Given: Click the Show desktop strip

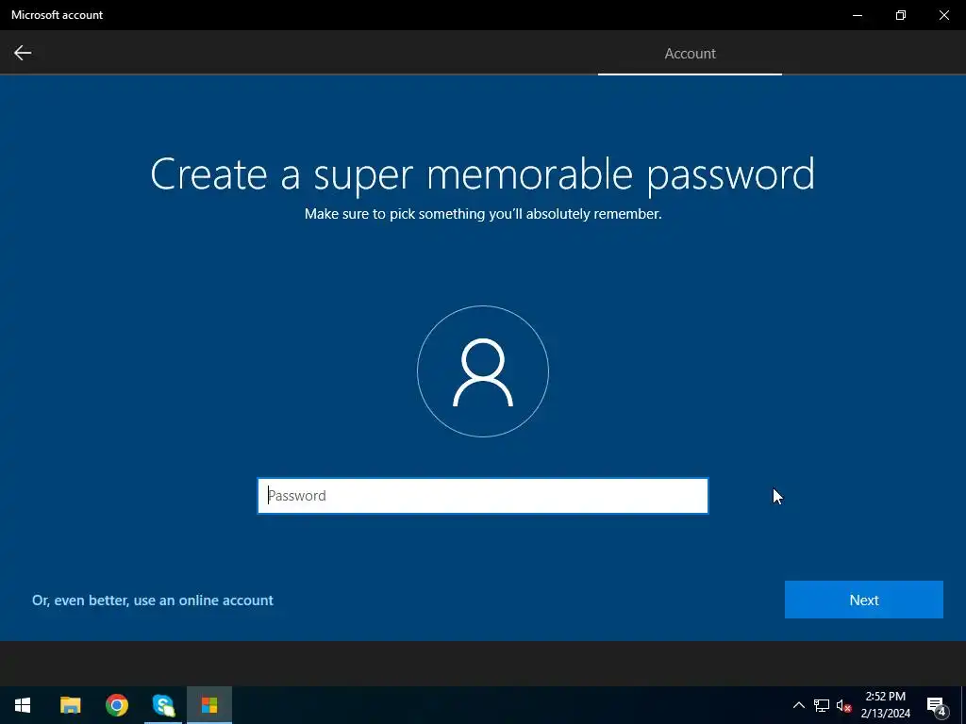Looking at the screenshot, I should [963, 705].
